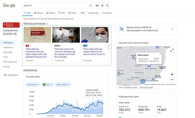Click the Rio de Janeiro case bubble
The height and width of the screenshot is (118, 195).
153,79
